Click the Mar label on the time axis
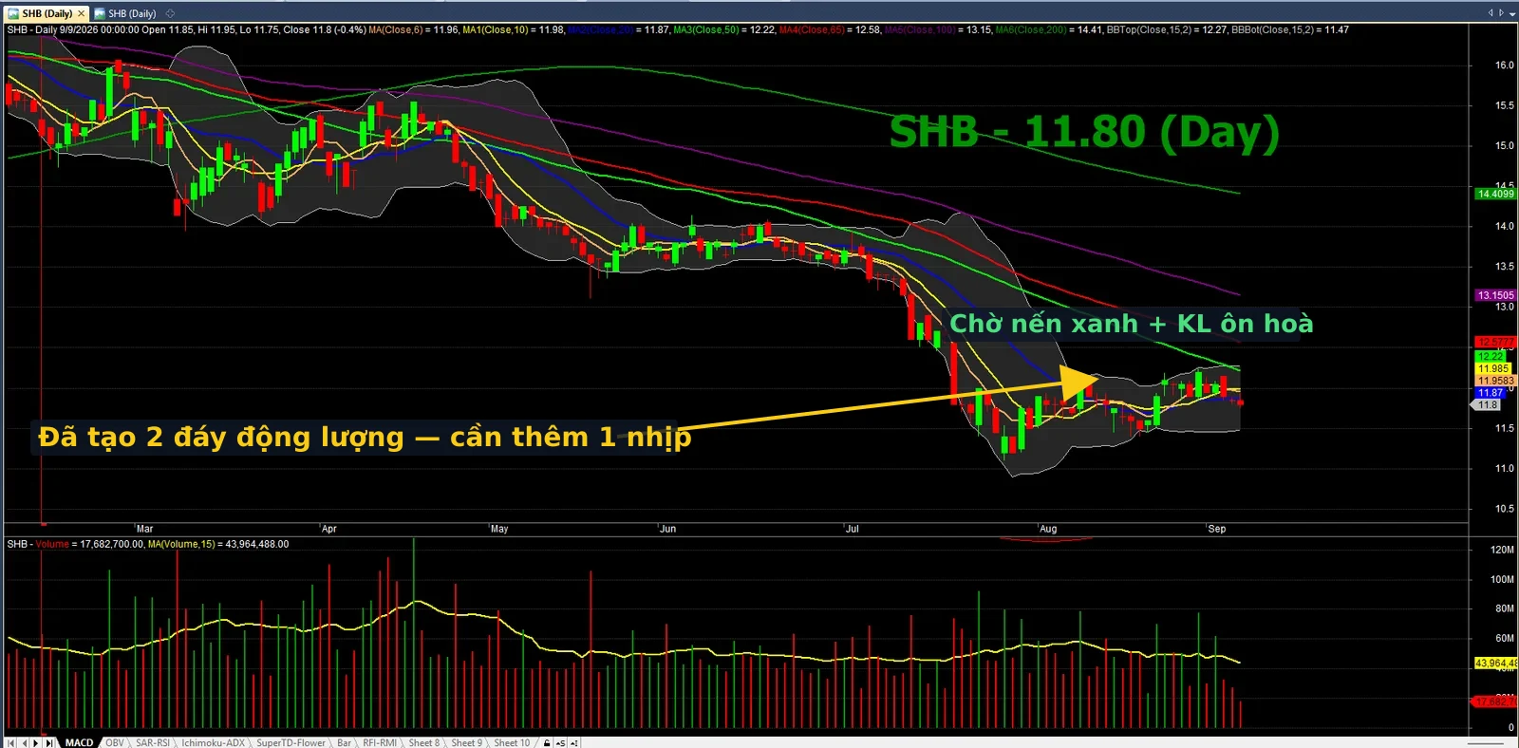The width and height of the screenshot is (1519, 748). pyautogui.click(x=144, y=529)
